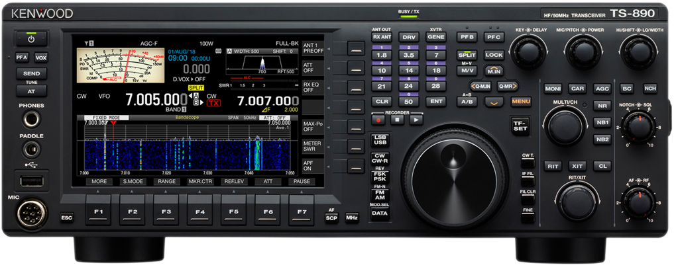Click the analog S-meter on the display
This screenshot has width=674, height=267.
[121, 65]
